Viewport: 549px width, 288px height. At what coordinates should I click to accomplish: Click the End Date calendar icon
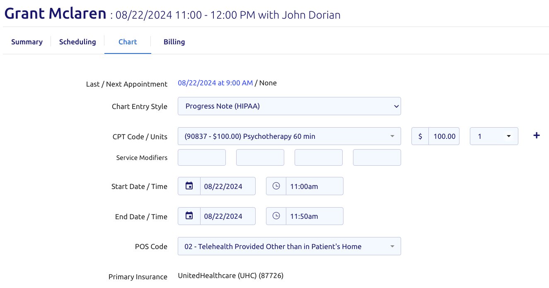pos(189,216)
